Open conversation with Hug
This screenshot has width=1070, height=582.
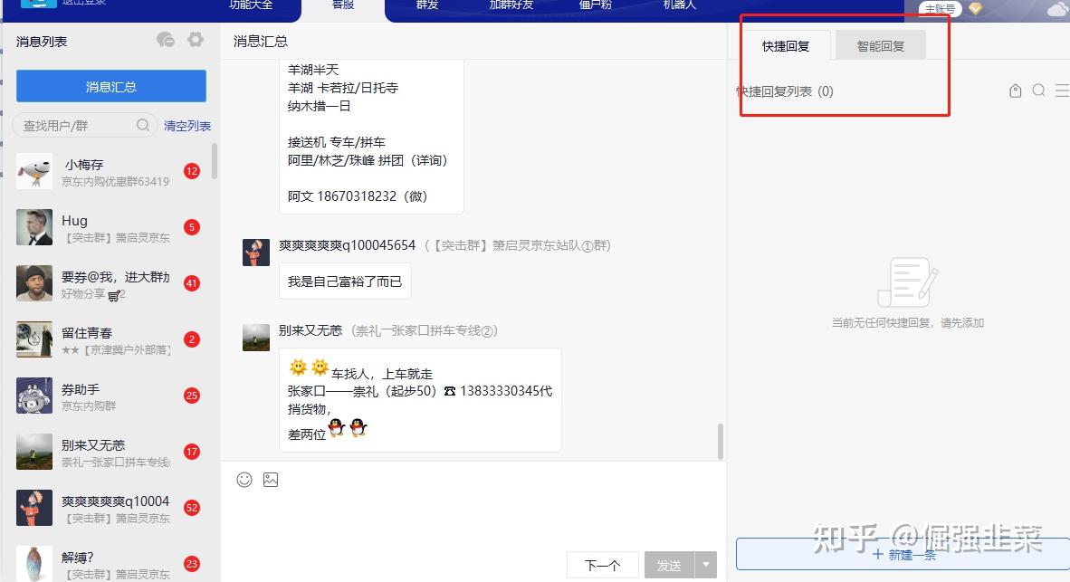pos(110,227)
